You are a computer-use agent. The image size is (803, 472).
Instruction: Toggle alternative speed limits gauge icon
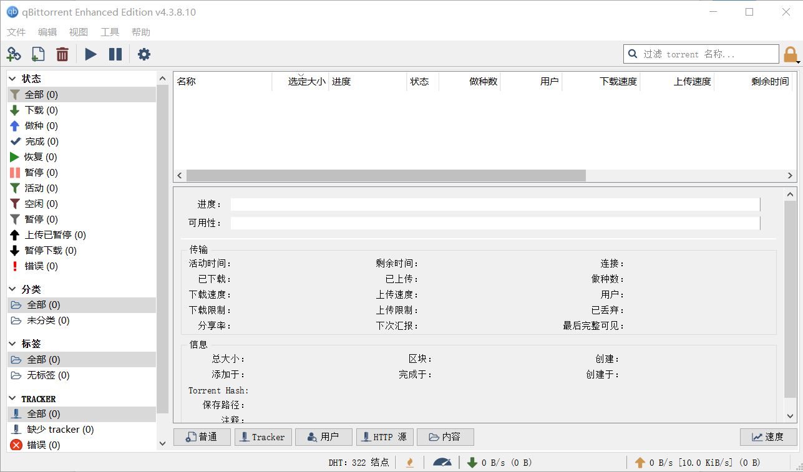[442, 463]
